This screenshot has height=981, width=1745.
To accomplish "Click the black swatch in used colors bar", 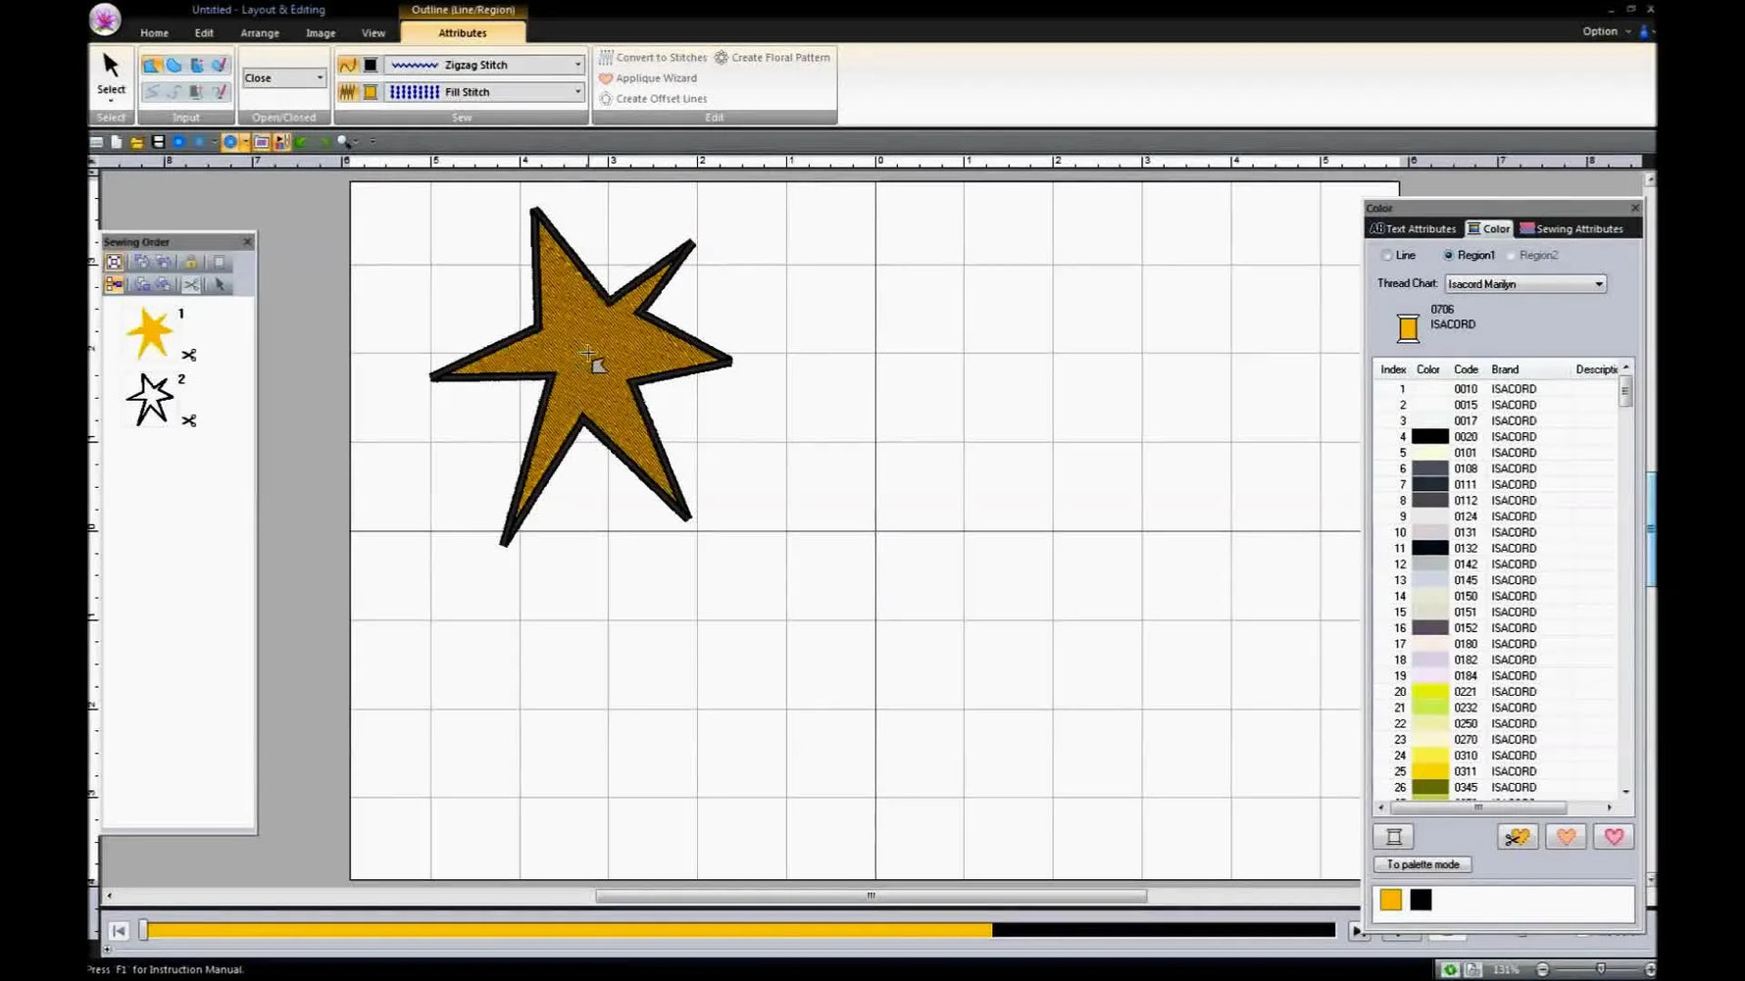I will pos(1421,900).
